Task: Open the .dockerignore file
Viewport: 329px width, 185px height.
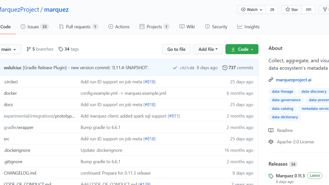Action: pyautogui.click(x=17, y=150)
